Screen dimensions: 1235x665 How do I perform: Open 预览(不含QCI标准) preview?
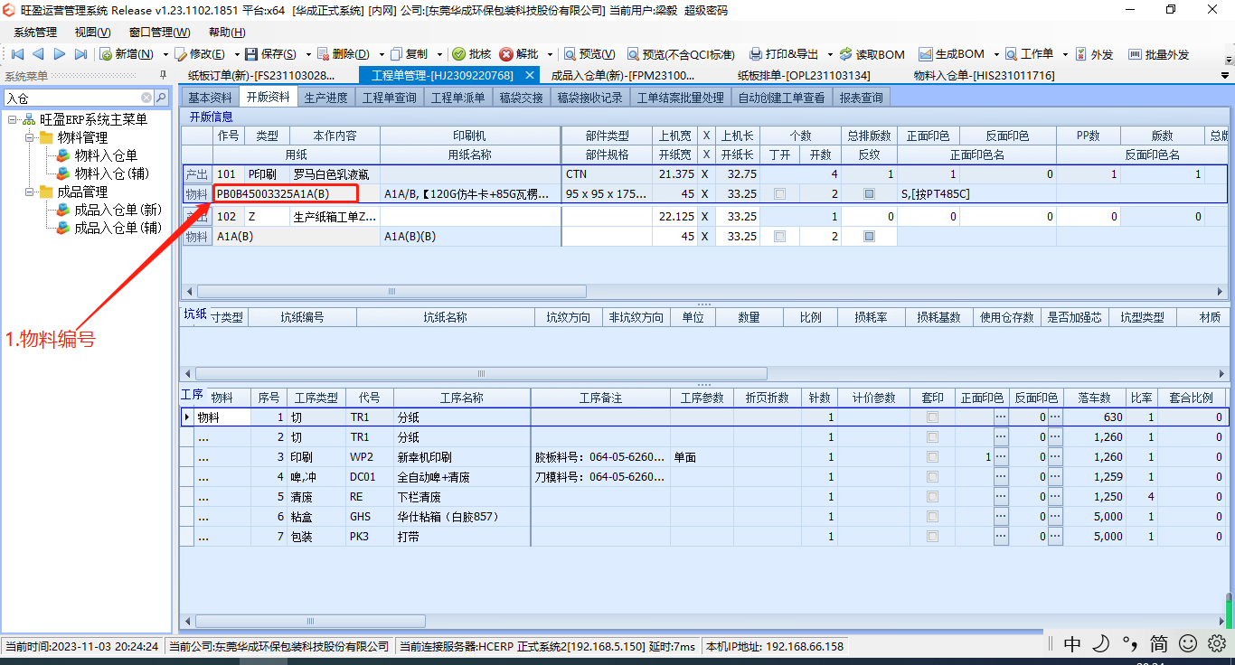coord(681,54)
